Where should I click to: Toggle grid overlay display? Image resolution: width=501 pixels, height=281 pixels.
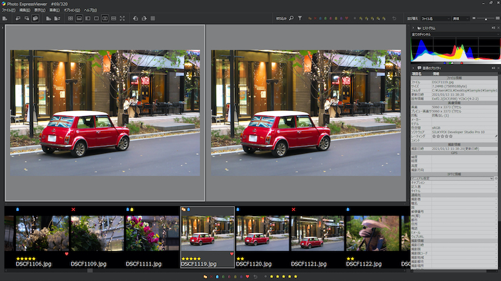153,19
